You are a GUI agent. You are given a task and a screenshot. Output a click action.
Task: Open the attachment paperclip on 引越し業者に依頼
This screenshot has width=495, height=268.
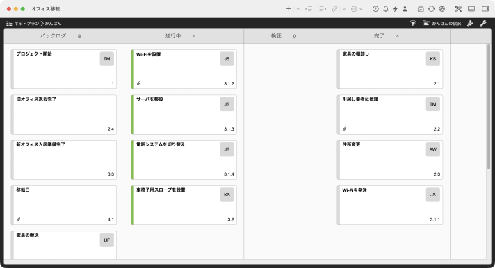(345, 128)
